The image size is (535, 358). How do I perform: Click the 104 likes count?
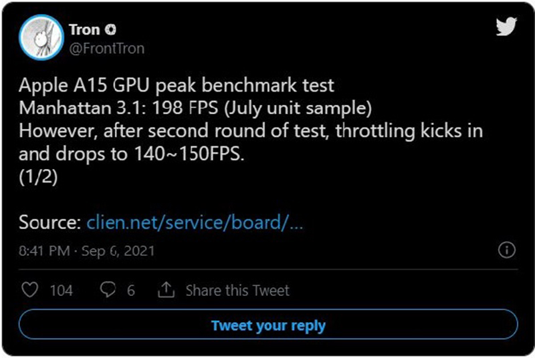tap(61, 291)
